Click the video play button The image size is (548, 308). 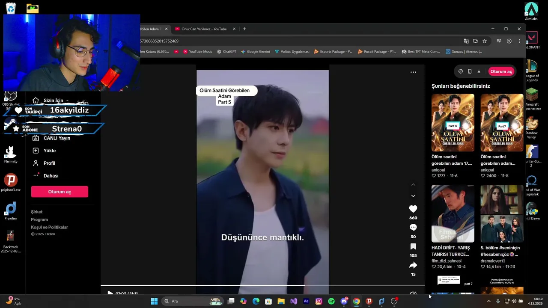click(x=110, y=293)
